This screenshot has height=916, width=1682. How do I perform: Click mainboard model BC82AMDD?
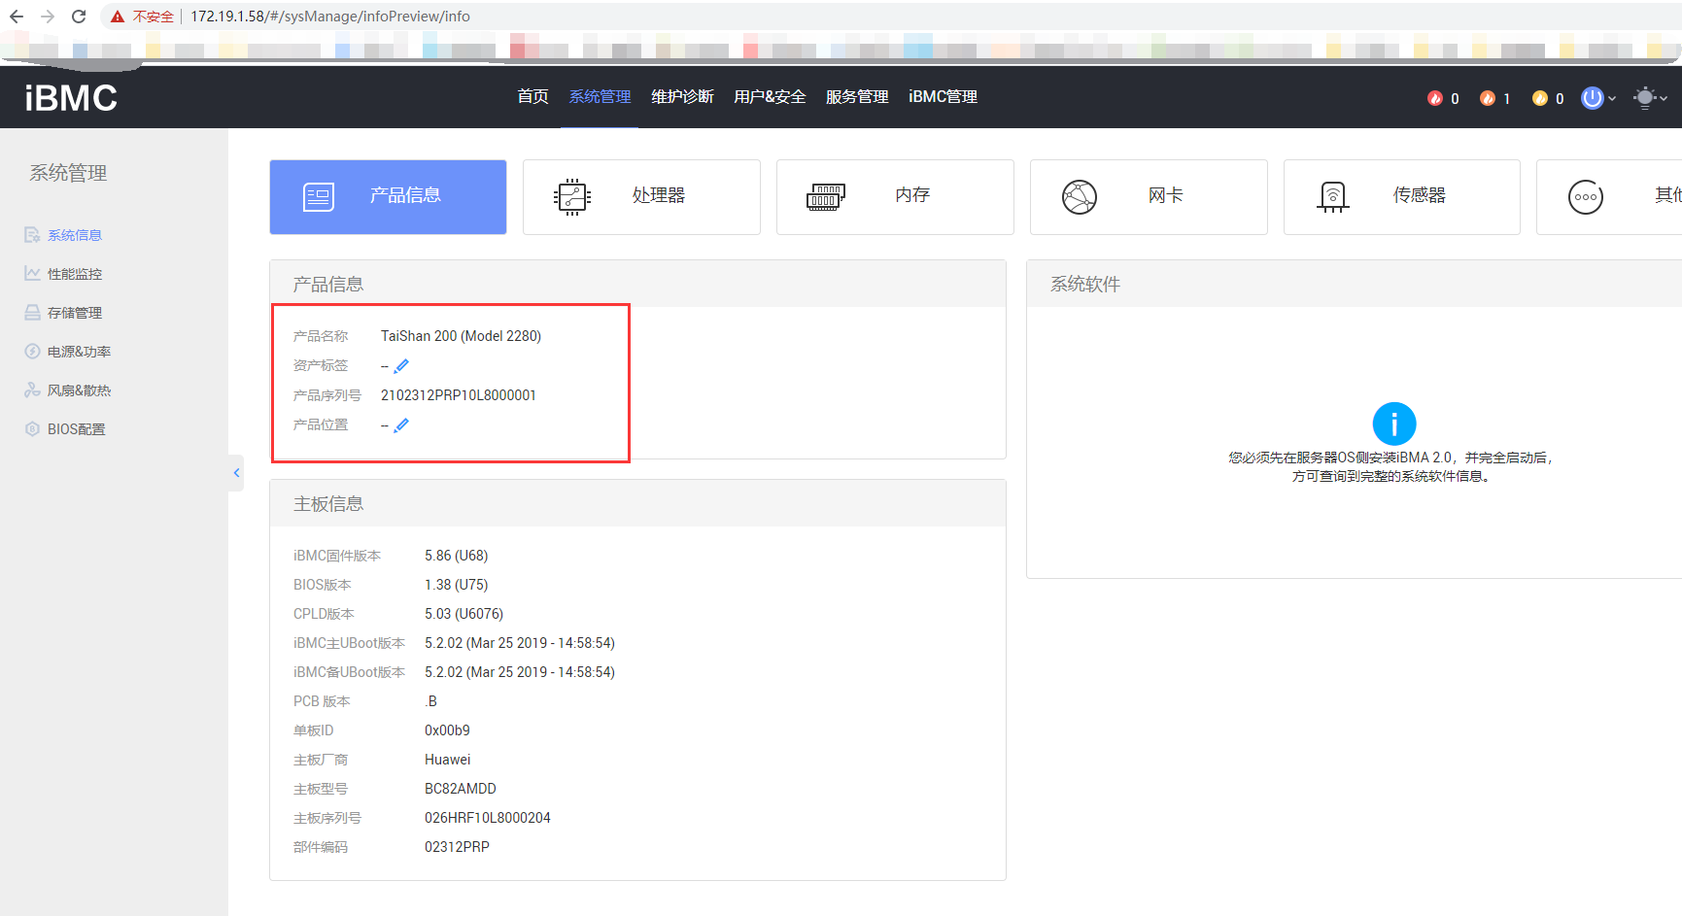click(x=461, y=789)
